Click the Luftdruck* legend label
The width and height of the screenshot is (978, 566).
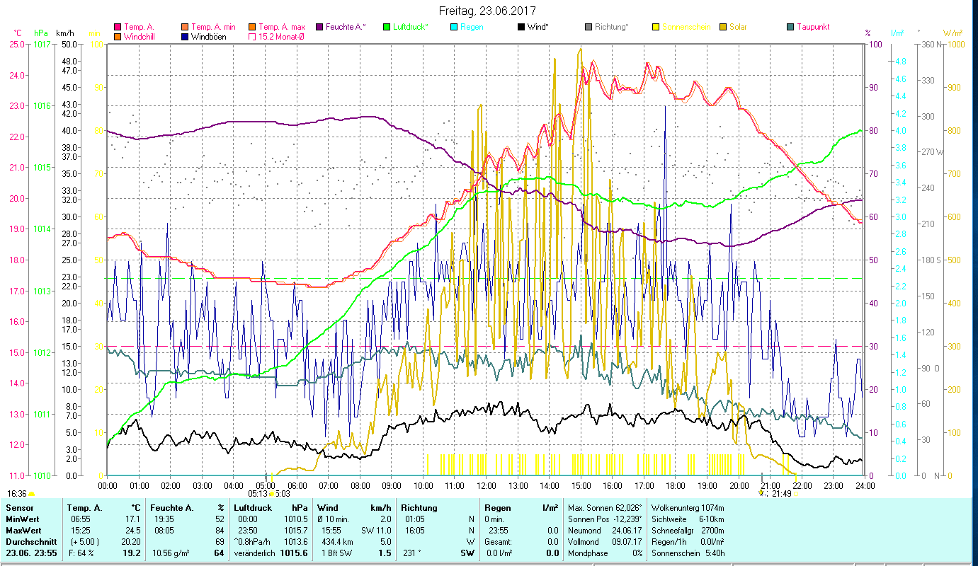(411, 27)
